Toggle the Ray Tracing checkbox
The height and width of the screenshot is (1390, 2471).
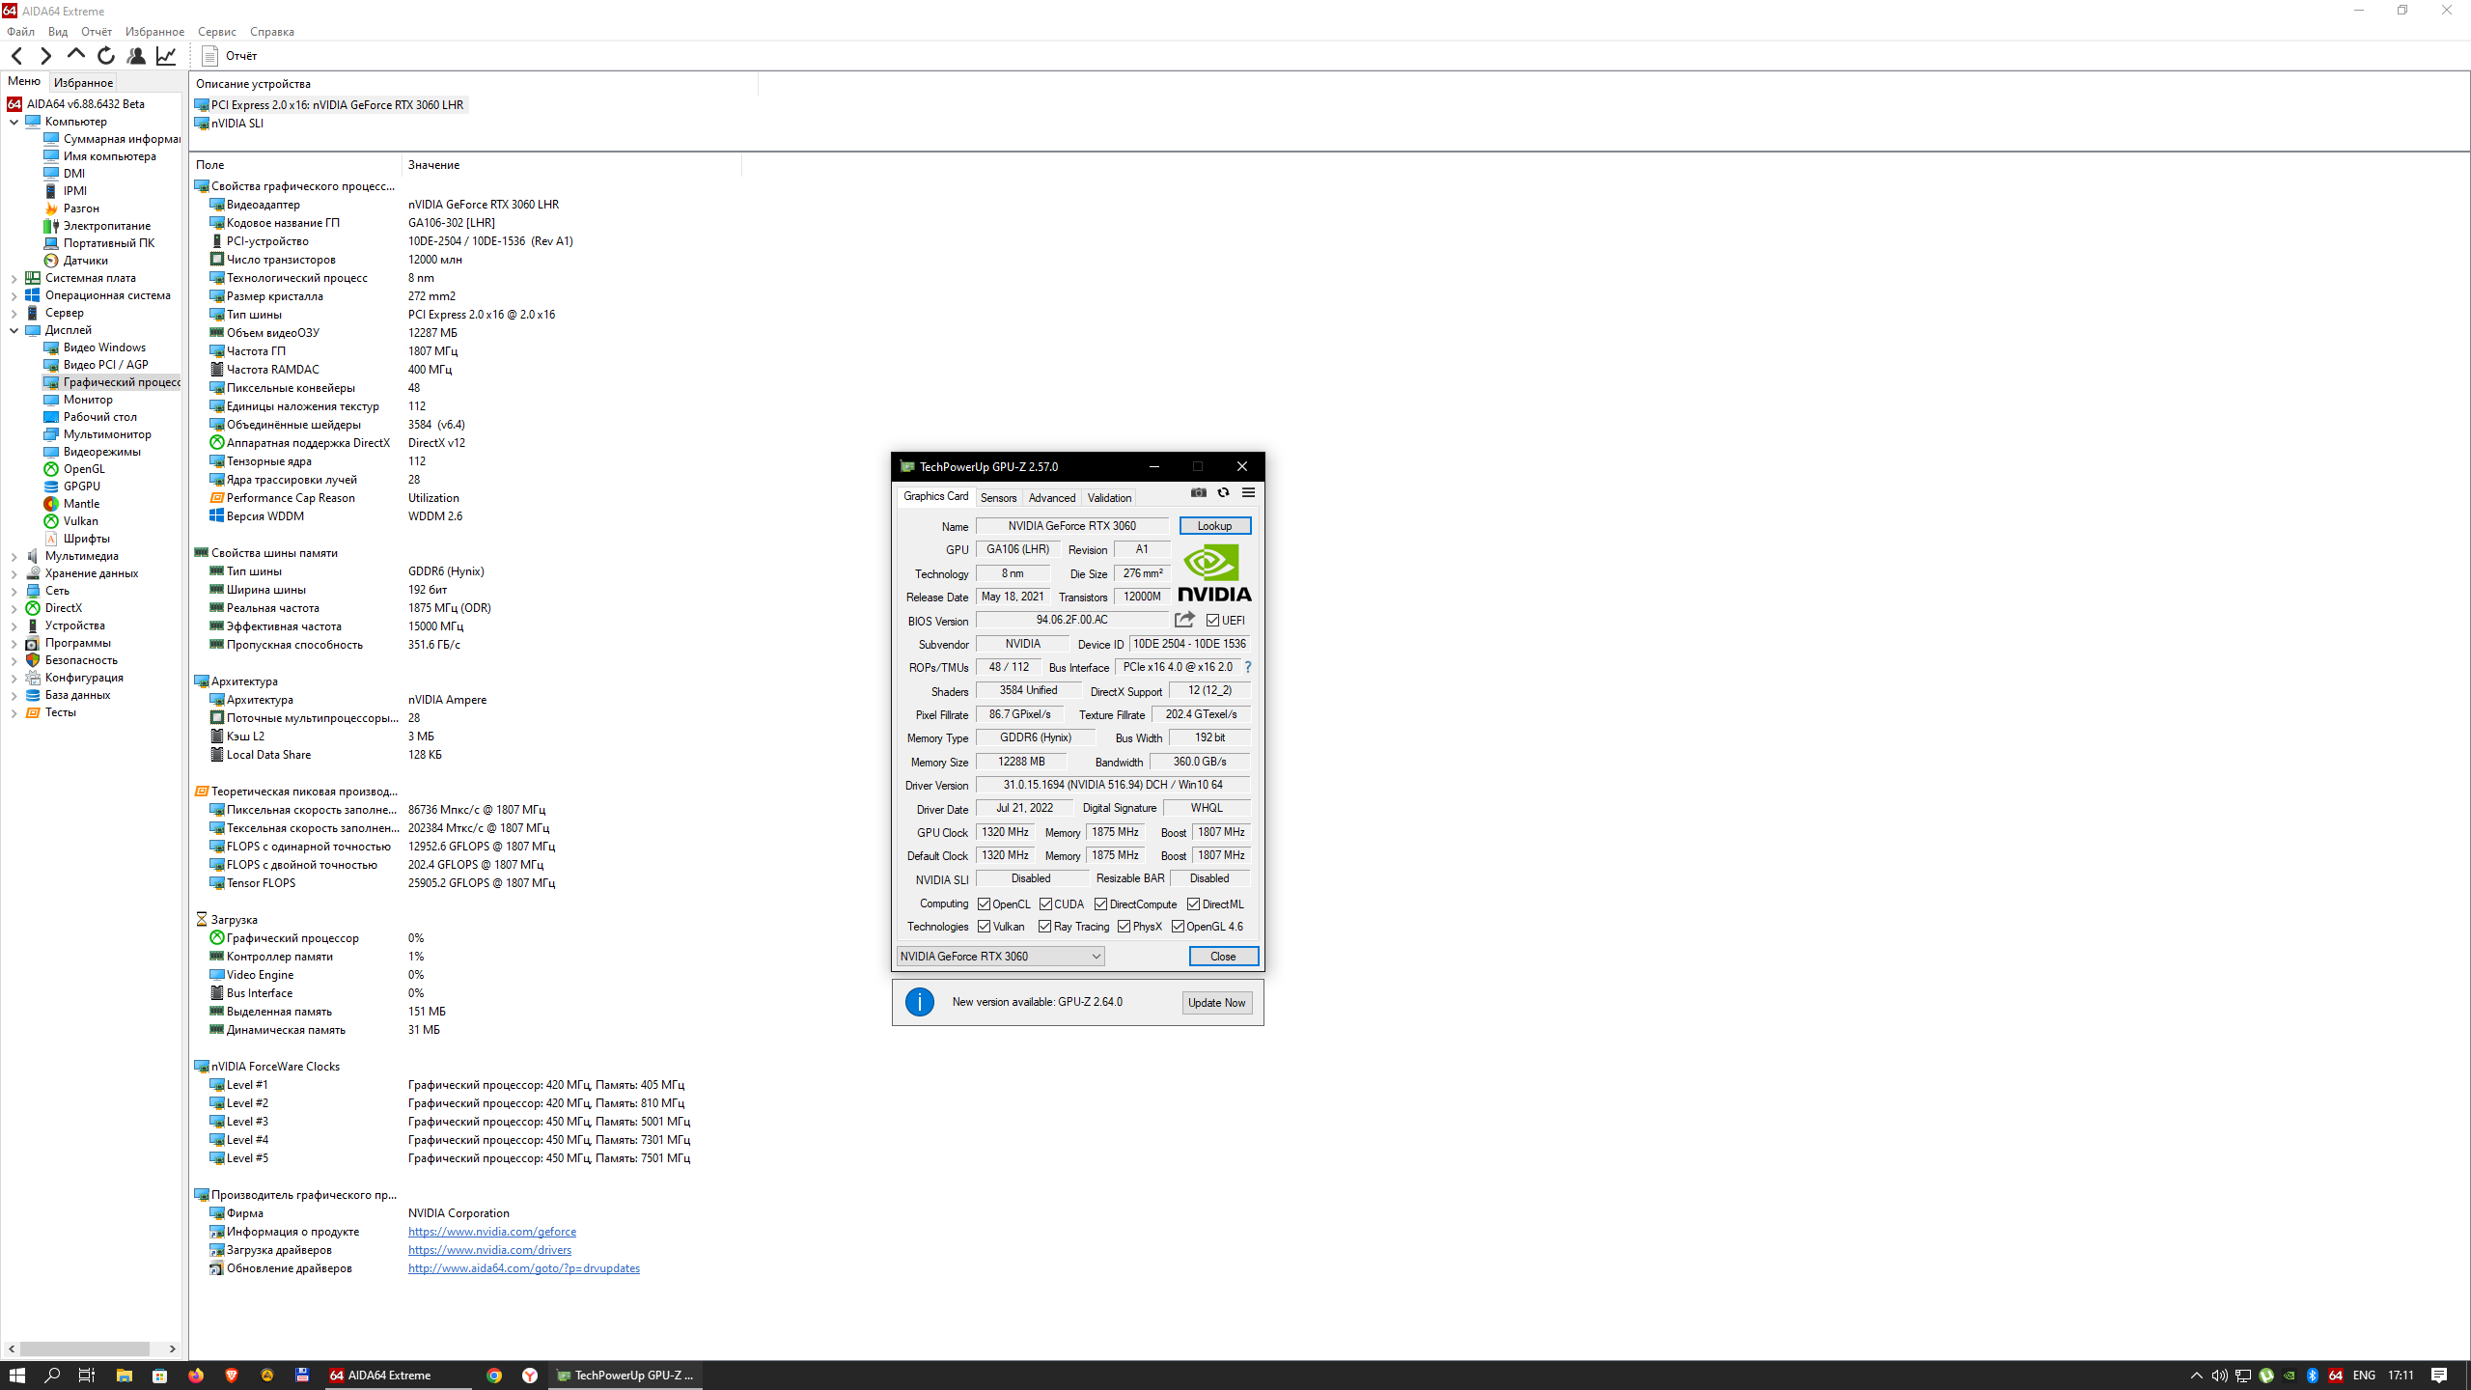[1044, 927]
